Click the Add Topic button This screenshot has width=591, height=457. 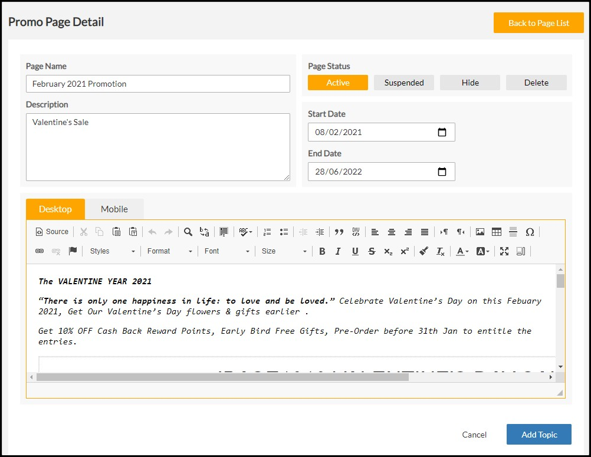539,435
